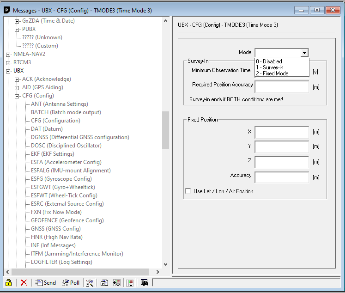Click the icon right of the wand icon
The width and height of the screenshot is (345, 293).
pyautogui.click(x=105, y=282)
